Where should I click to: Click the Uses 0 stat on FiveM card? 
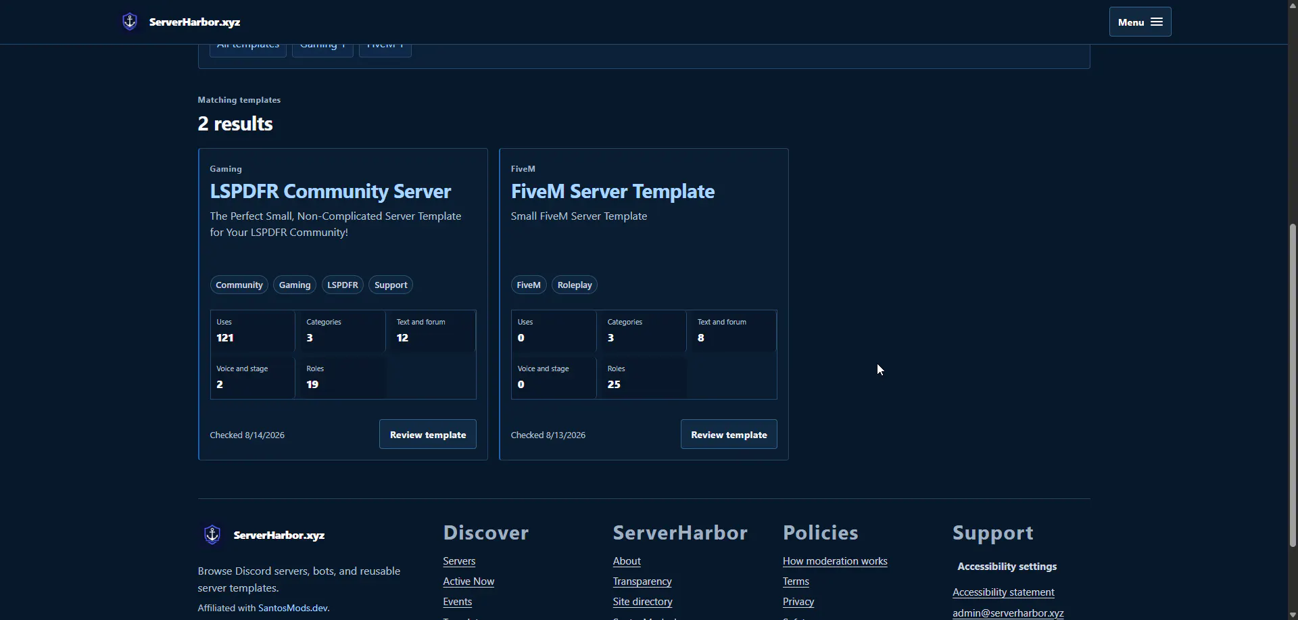554,331
